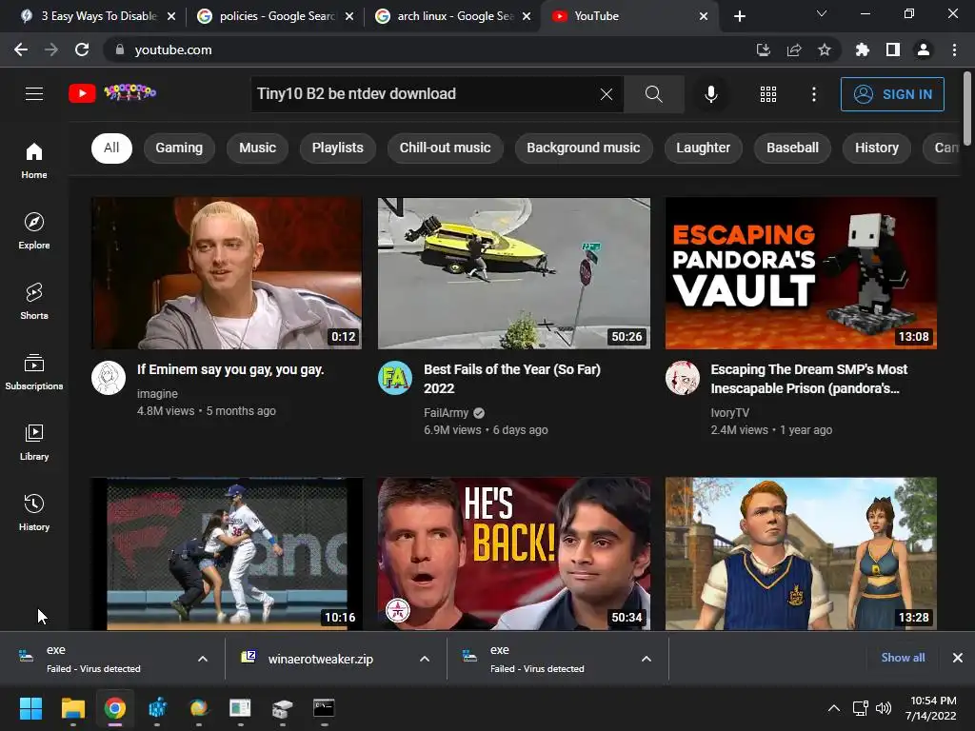Screen dimensions: 975x731
Task: Toggle Chrome side panel
Action: point(893,49)
